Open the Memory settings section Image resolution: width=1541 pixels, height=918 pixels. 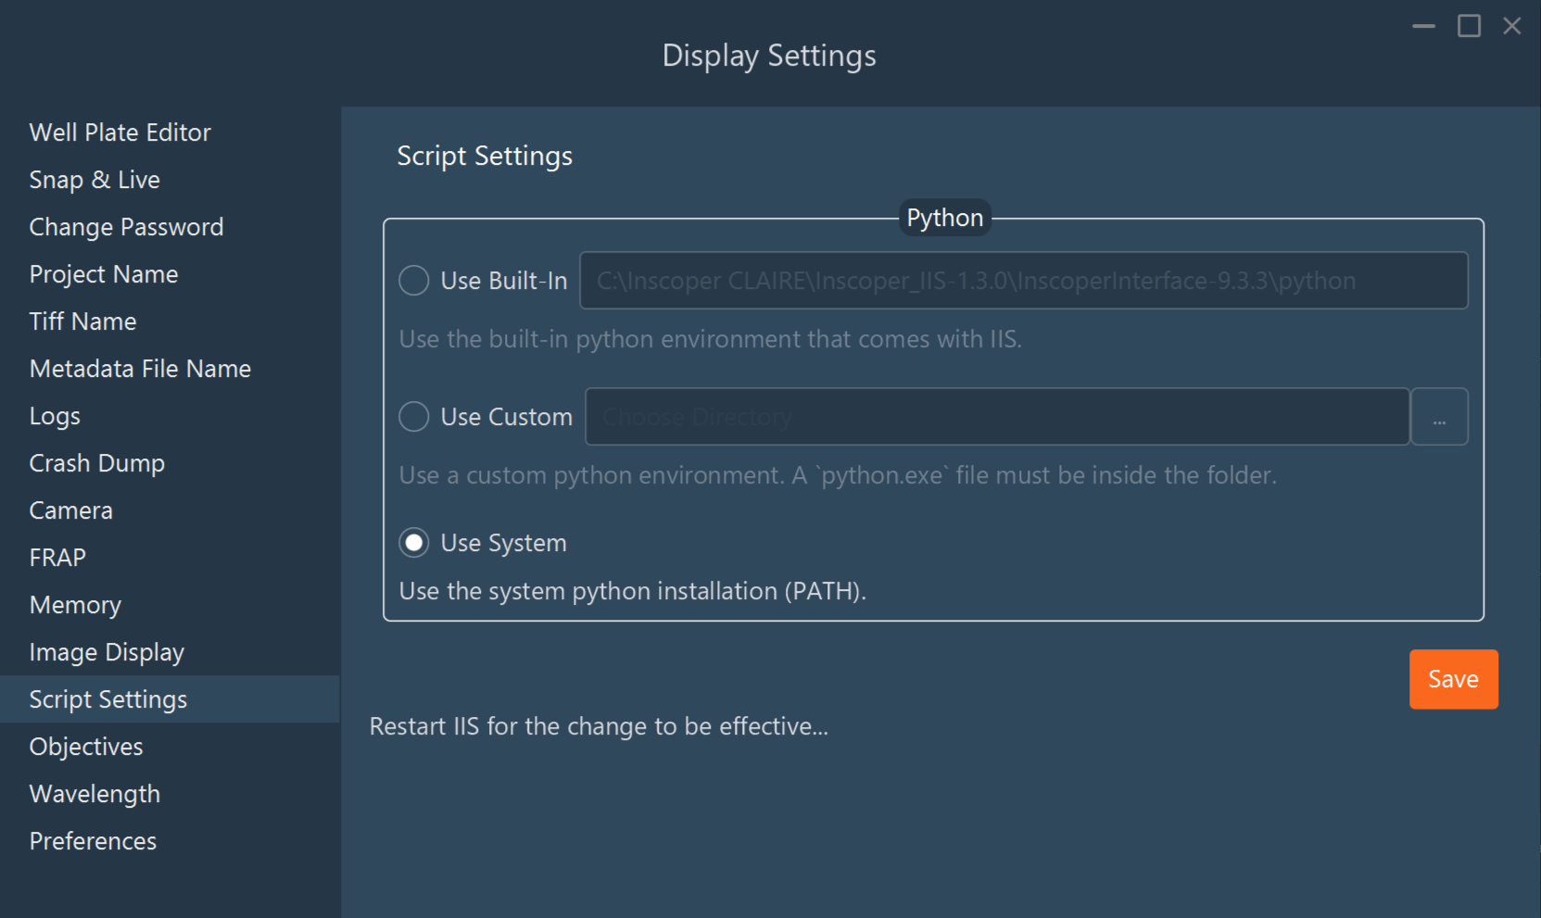coord(74,604)
